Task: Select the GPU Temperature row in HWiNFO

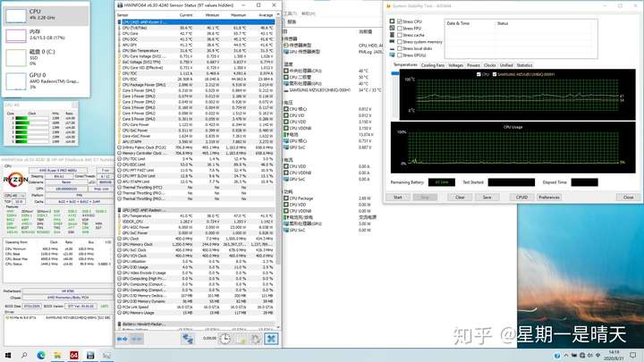Action: tap(196, 216)
